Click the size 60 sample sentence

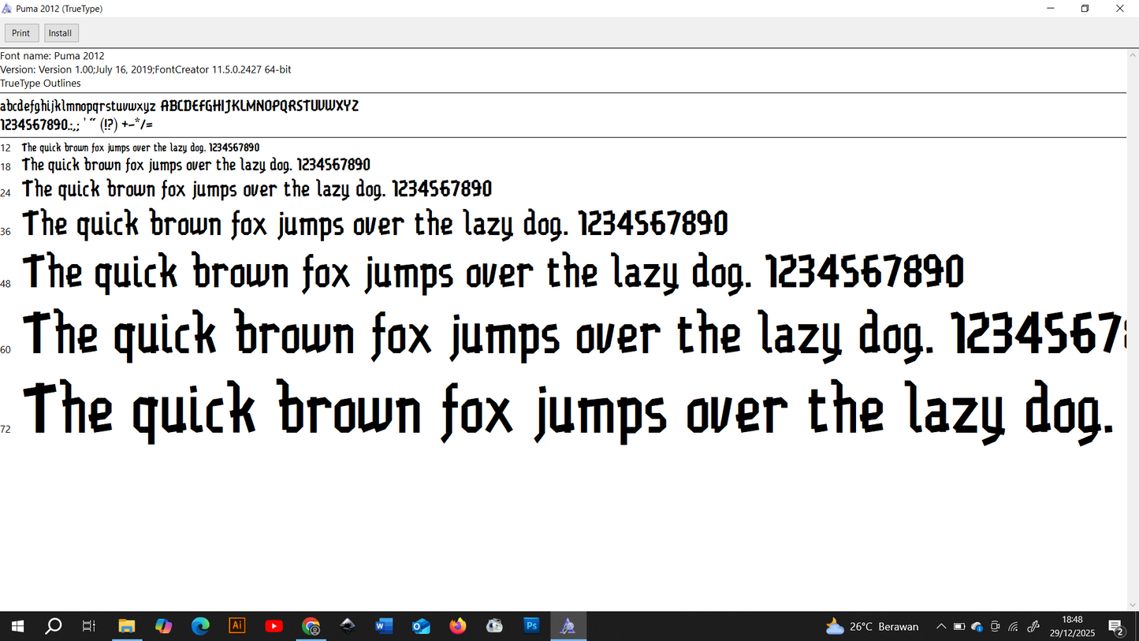point(574,335)
